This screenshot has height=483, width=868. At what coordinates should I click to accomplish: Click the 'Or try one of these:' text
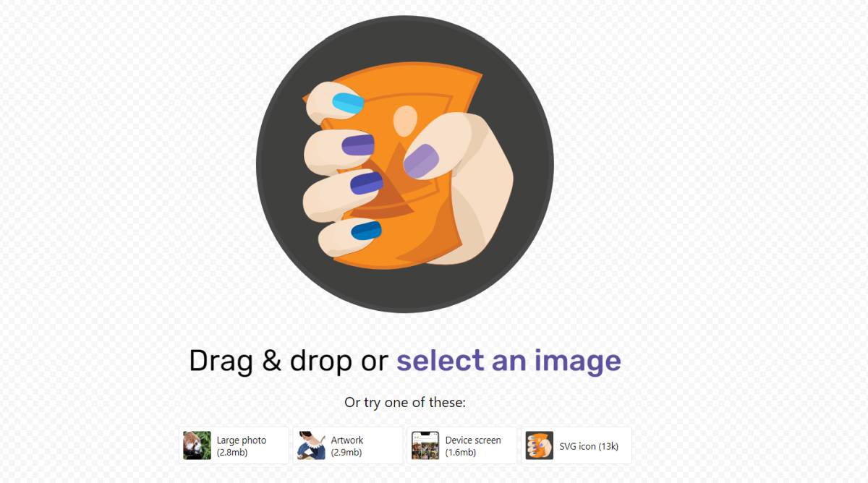(x=405, y=402)
